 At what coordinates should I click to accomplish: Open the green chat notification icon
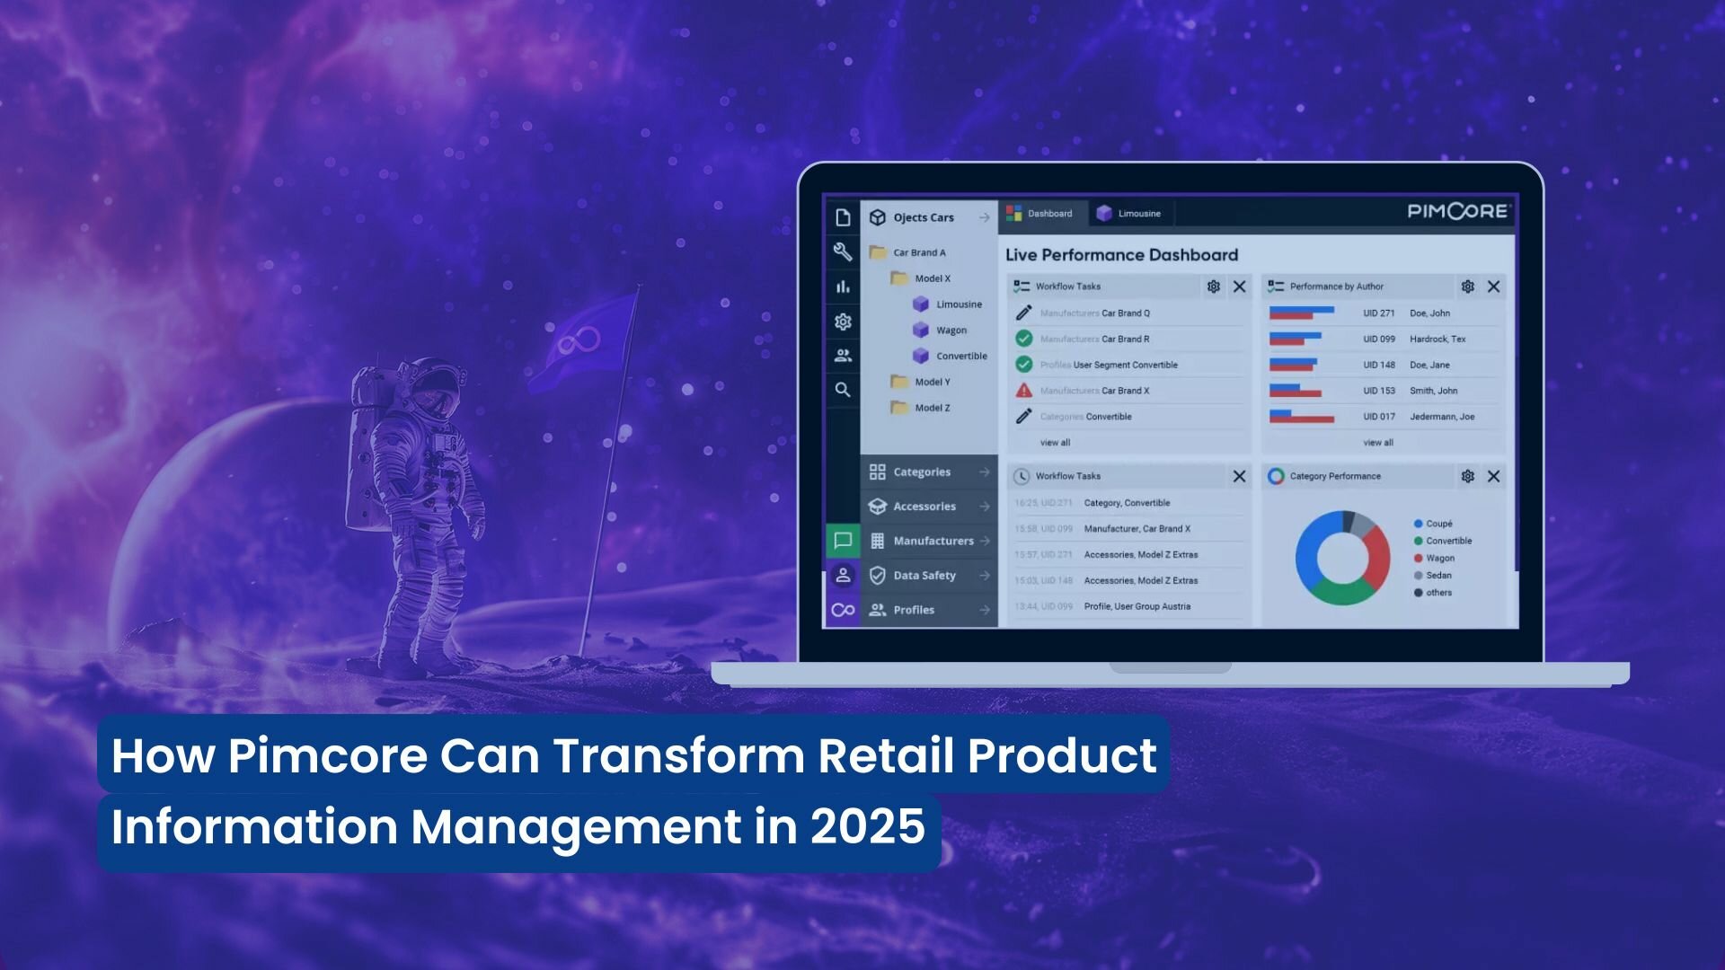click(843, 541)
